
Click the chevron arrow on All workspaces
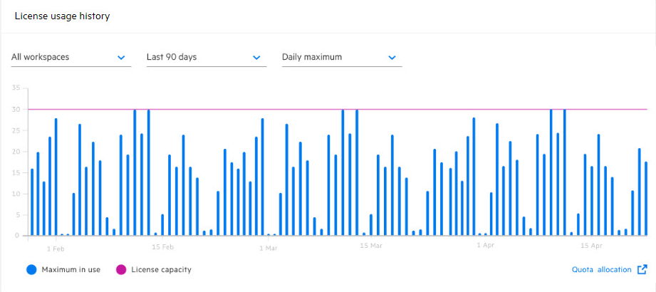click(x=121, y=57)
